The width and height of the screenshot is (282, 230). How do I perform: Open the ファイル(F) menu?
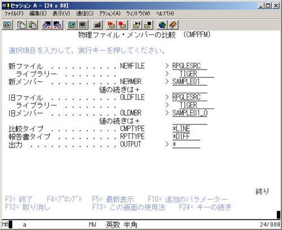(x=14, y=14)
